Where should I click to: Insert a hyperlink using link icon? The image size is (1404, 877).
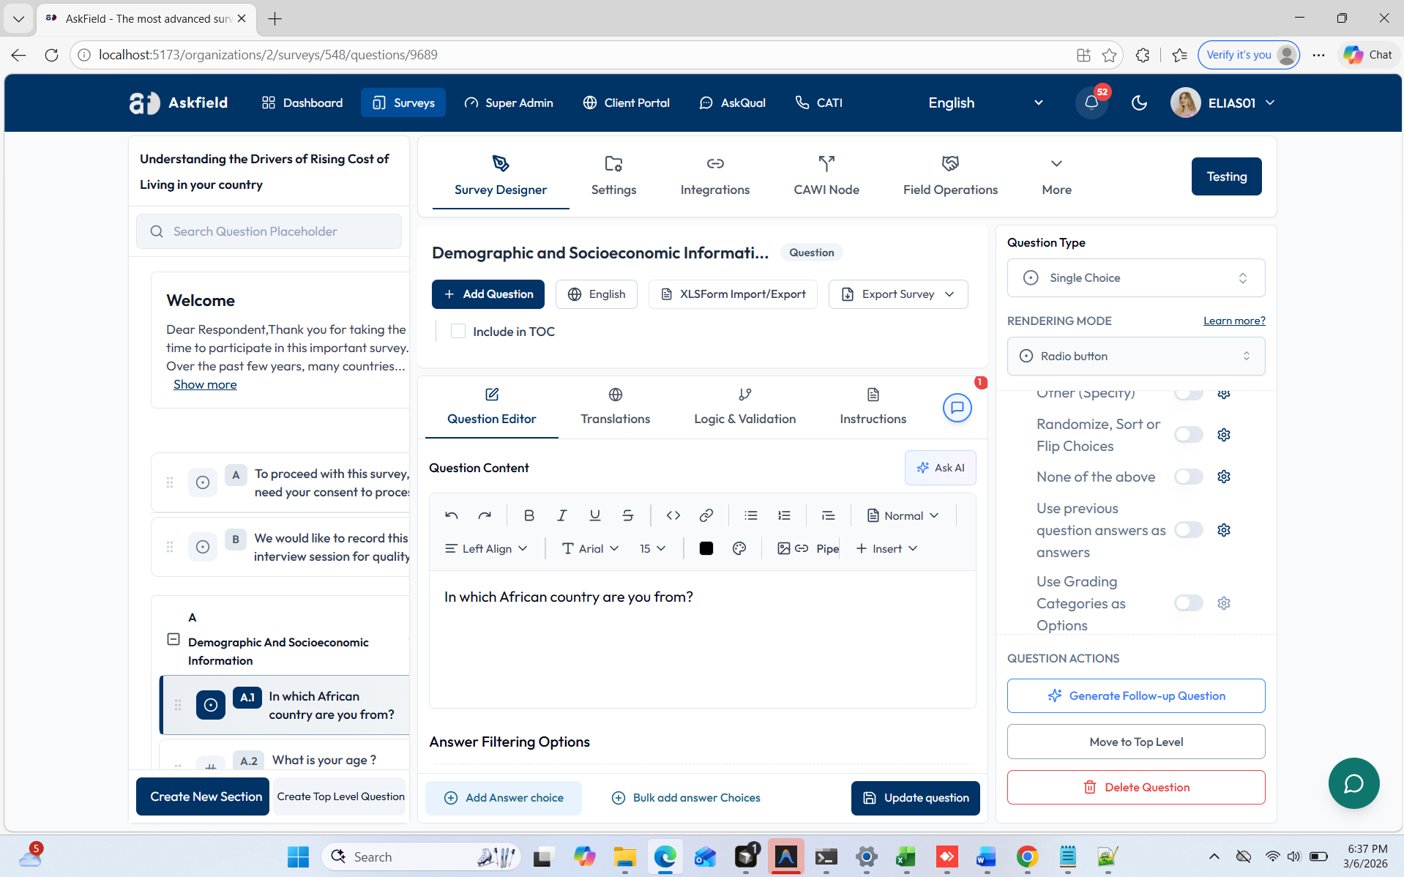[x=706, y=515]
